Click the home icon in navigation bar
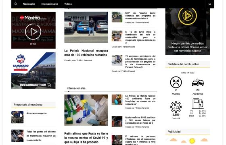This screenshot has width=226, height=145. click(16, 4)
